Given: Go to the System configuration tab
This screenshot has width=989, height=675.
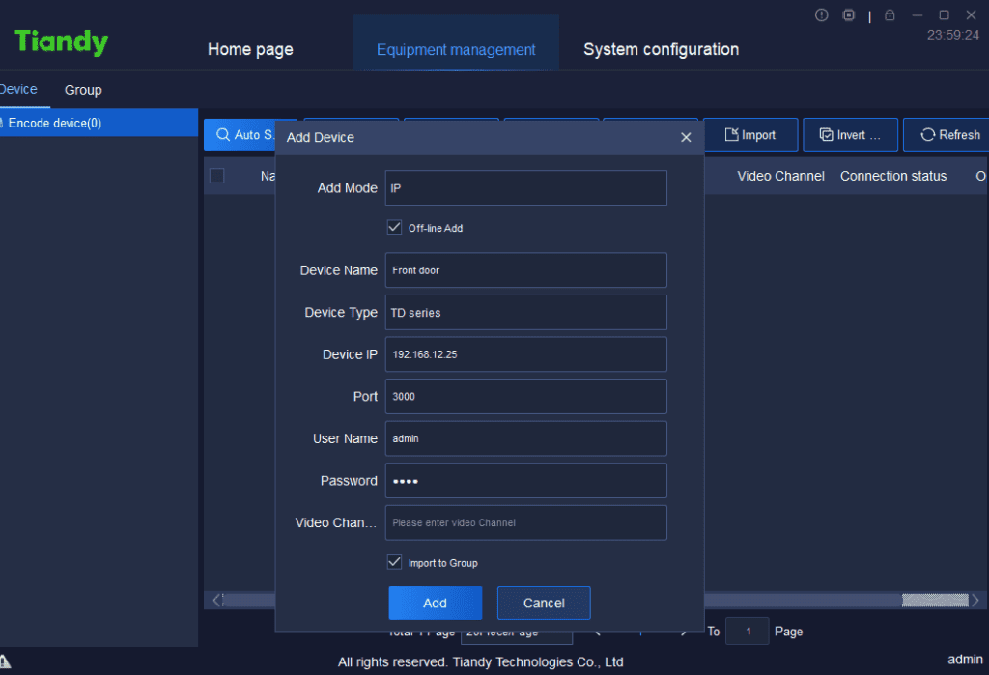Looking at the screenshot, I should [x=661, y=49].
